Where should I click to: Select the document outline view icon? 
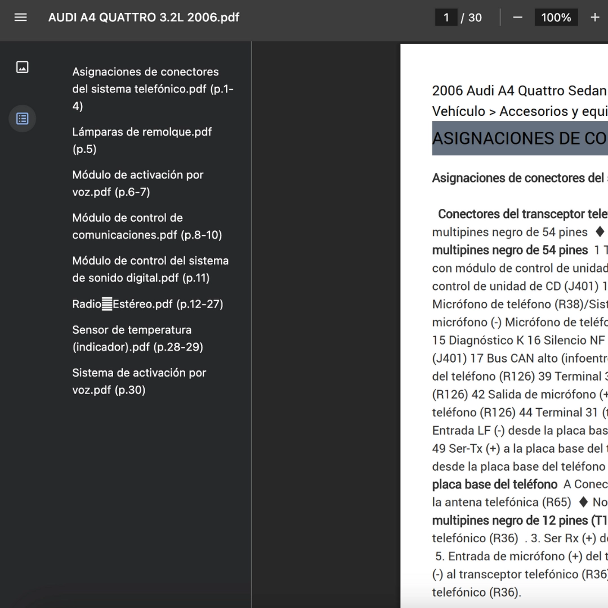pos(23,118)
